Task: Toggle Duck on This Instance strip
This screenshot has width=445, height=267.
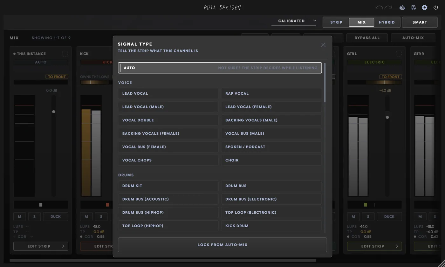Action: click(x=56, y=216)
